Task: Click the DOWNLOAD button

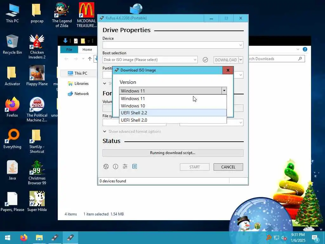Action: (226, 60)
